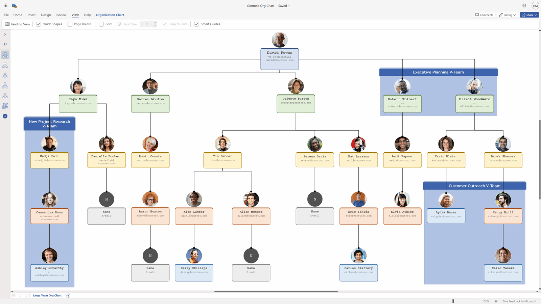Adjust the zoom slider at the bottom
Image resolution: width=541 pixels, height=304 pixels.
[453, 301]
